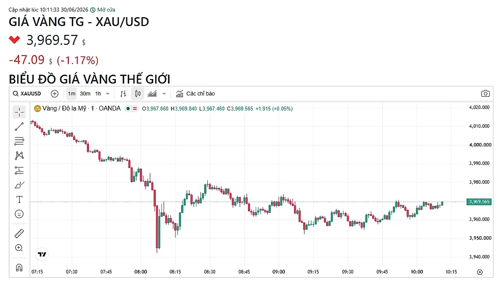Choose the brush drawing tool
503x283 pixels.
19,185
